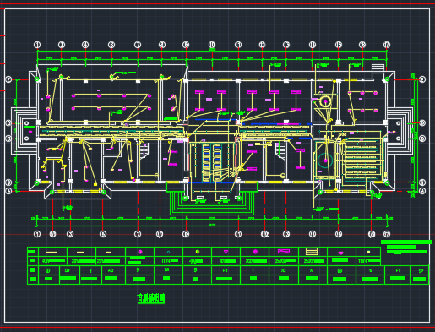Select the longest yellow line sample in the legend

coord(52,252)
